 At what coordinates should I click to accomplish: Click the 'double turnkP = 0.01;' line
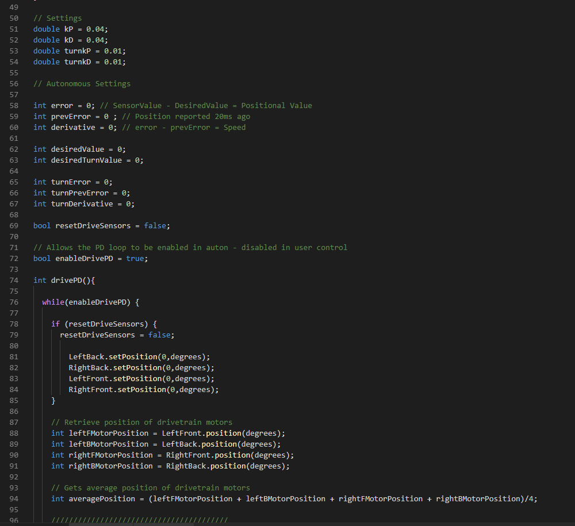(x=79, y=51)
